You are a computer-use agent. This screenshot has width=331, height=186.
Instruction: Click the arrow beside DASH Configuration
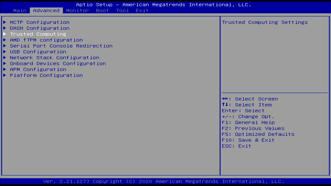coord(5,28)
